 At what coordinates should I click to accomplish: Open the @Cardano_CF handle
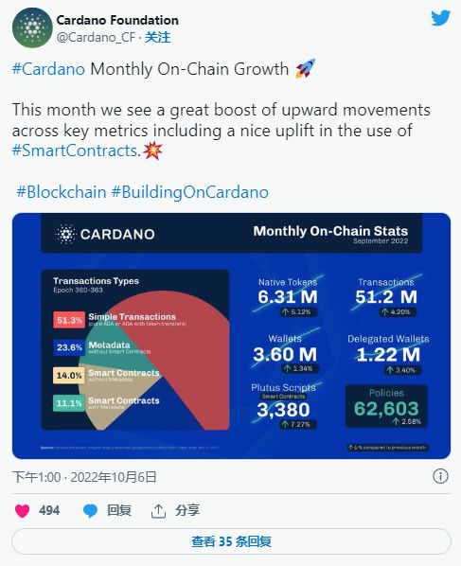(96, 37)
